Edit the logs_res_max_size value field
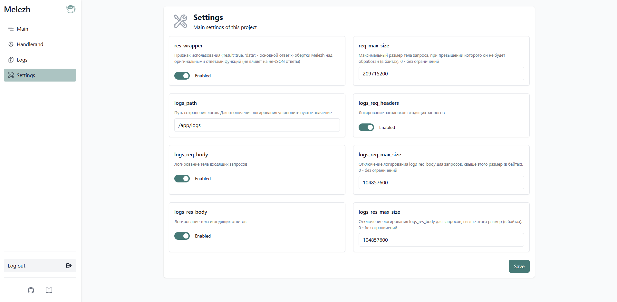Image resolution: width=617 pixels, height=302 pixels. tap(441, 240)
